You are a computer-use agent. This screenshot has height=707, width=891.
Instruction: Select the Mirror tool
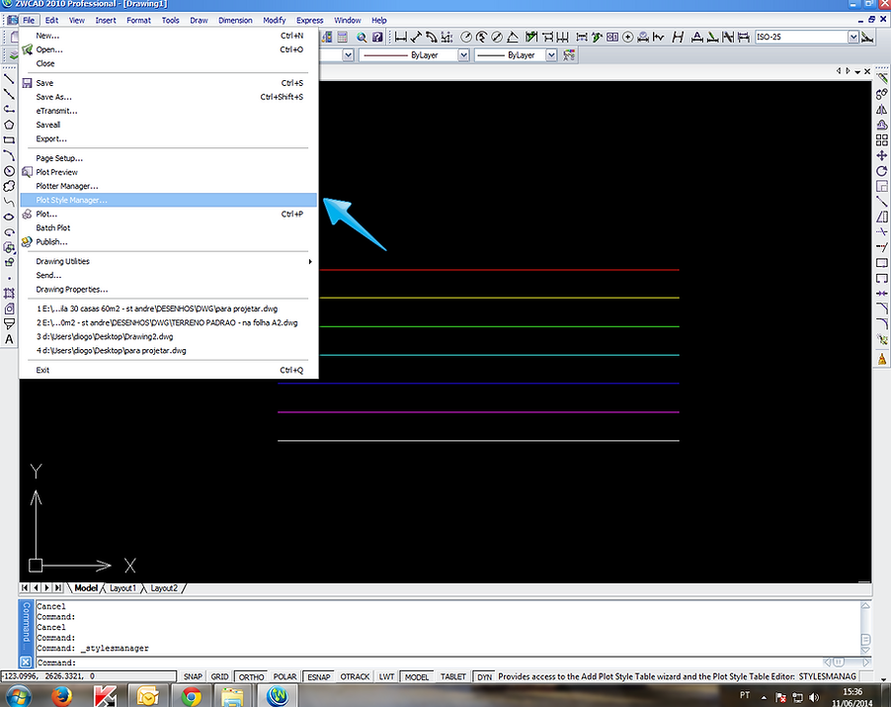coord(881,109)
